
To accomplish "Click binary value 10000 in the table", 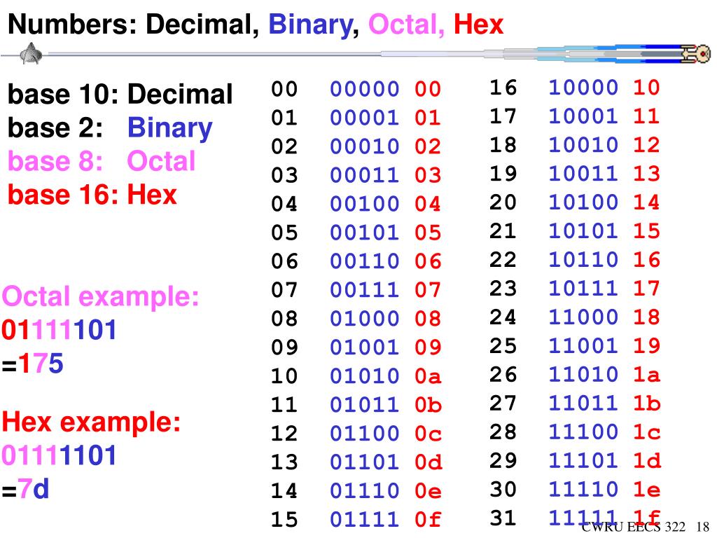I will point(583,88).
